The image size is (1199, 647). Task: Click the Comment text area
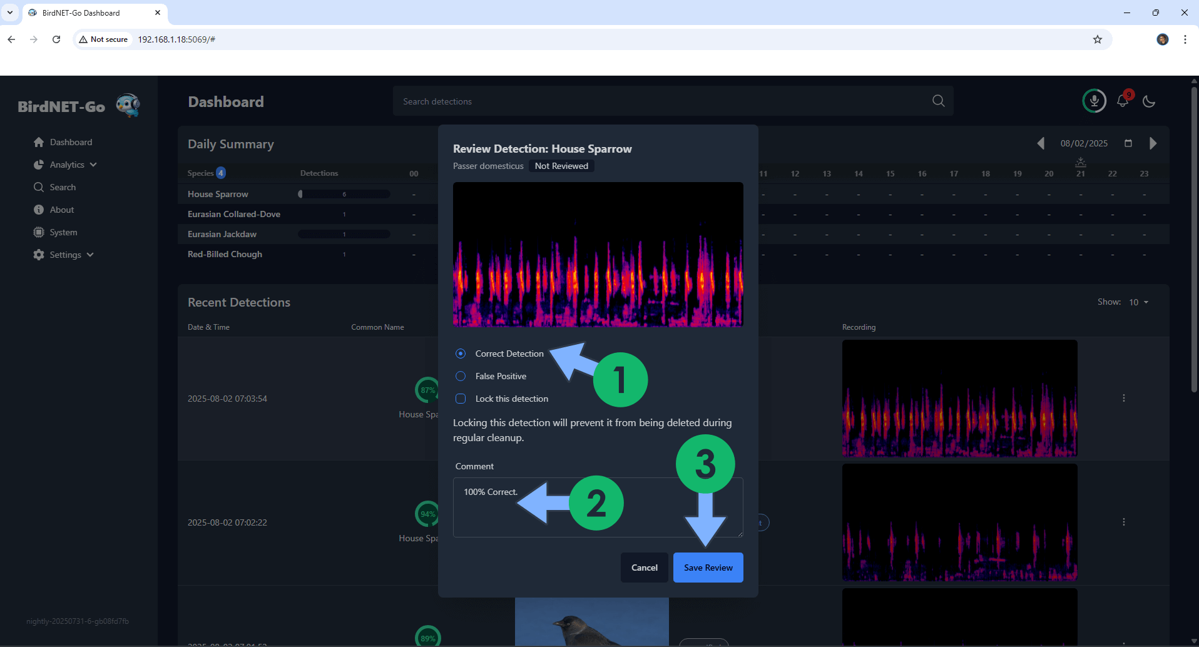[x=598, y=507]
